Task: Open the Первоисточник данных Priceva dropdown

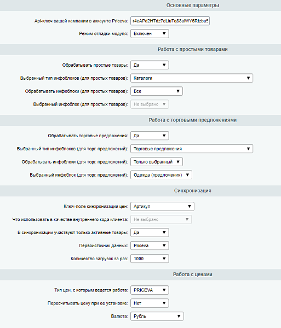Action: 150,245
